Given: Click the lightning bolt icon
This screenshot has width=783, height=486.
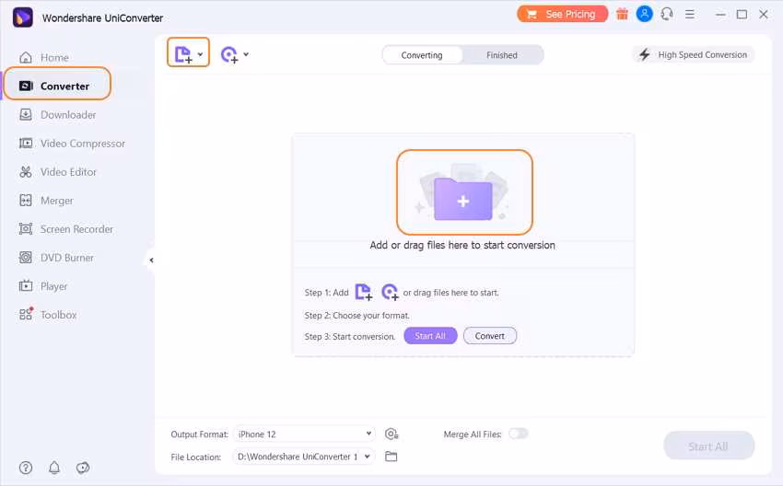Looking at the screenshot, I should point(645,54).
